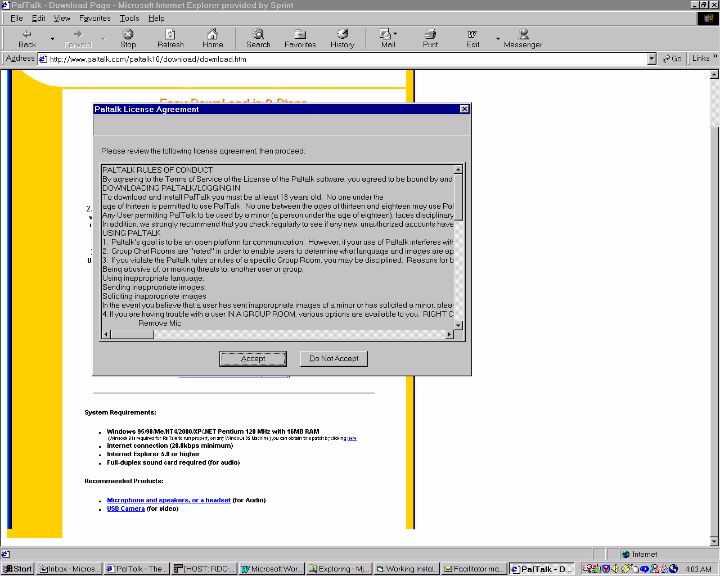The width and height of the screenshot is (720, 576).
Task: Click the browser page scroll down arrow
Action: point(714,542)
